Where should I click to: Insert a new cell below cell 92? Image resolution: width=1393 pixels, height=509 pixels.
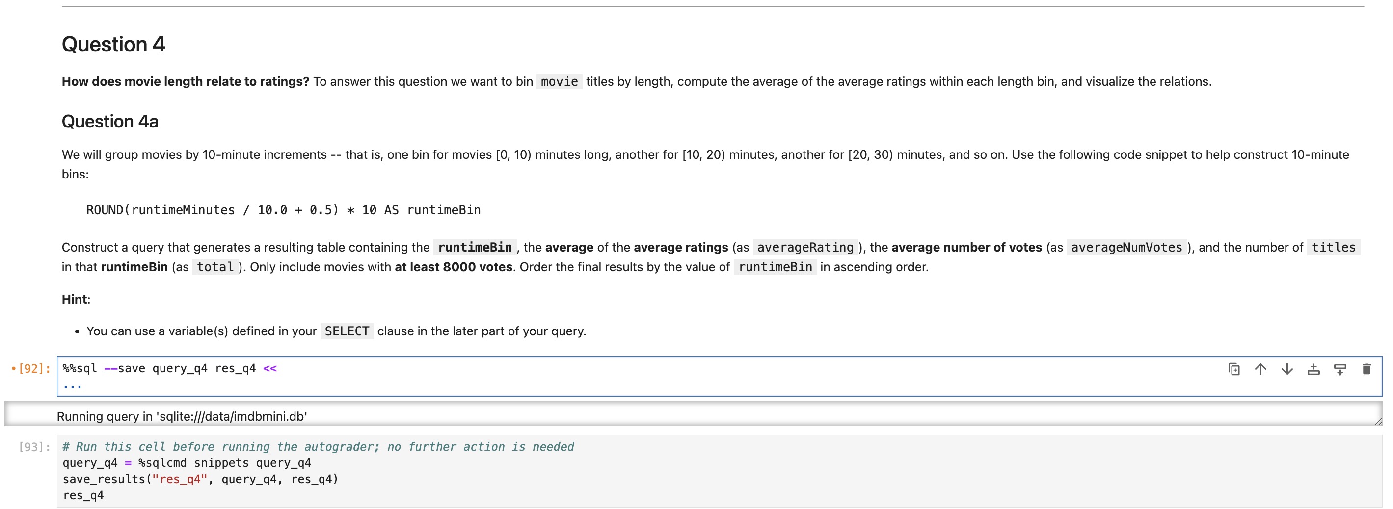(x=1339, y=369)
